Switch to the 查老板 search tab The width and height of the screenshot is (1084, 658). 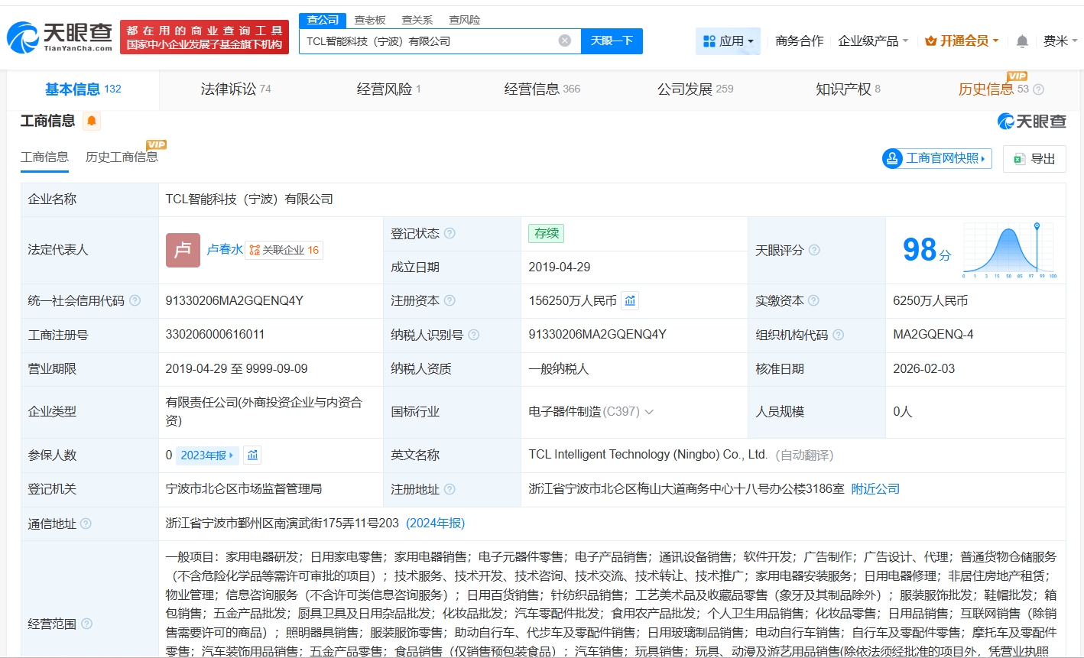(x=370, y=20)
